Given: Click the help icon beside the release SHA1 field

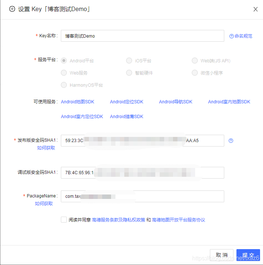Looking at the screenshot, I should click(231, 141).
